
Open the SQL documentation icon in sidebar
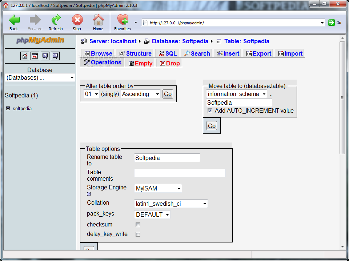(x=55, y=56)
